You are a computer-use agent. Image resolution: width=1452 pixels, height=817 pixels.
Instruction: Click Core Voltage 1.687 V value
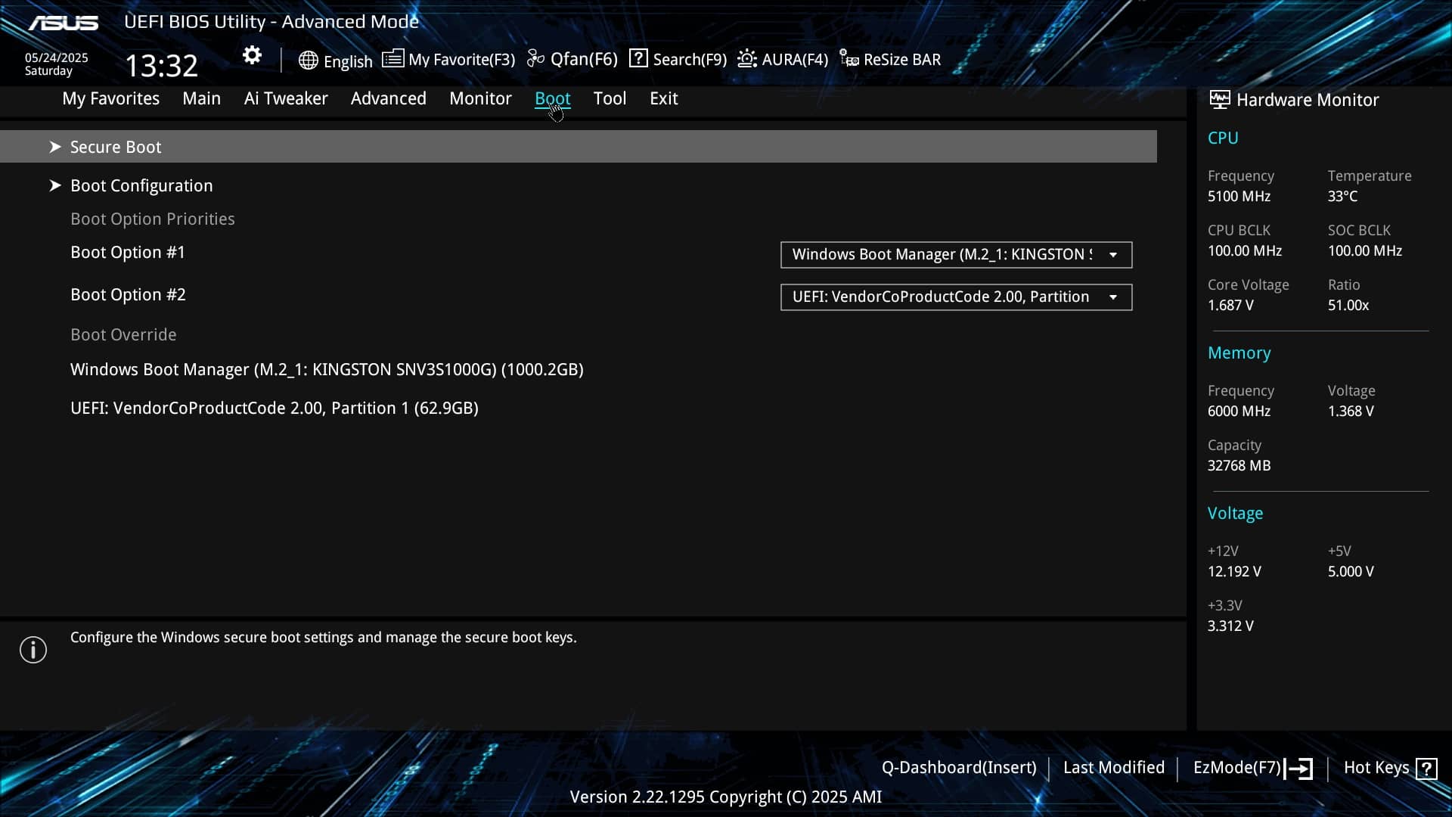coord(1230,305)
